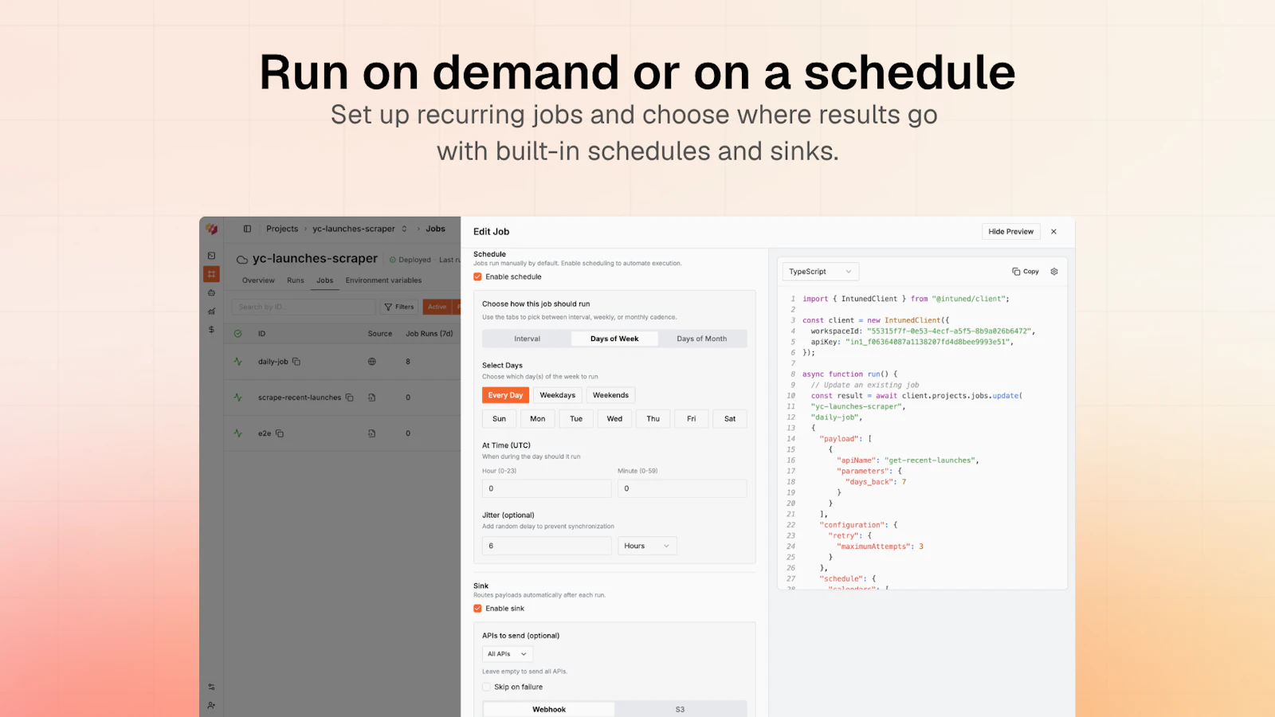Viewport: 1275px width, 717px height.
Task: Click the Hide Preview button
Action: [1011, 232]
